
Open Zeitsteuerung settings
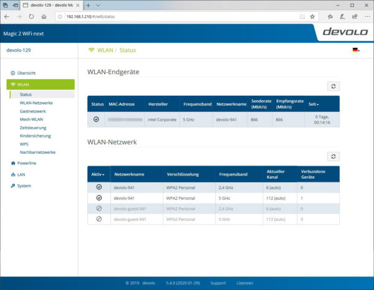(33, 128)
